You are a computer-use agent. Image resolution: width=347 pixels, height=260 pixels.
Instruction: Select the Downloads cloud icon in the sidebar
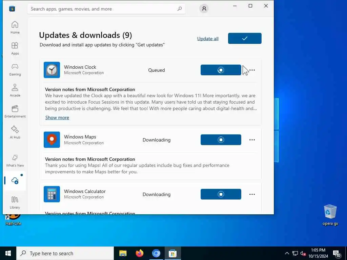click(15, 181)
